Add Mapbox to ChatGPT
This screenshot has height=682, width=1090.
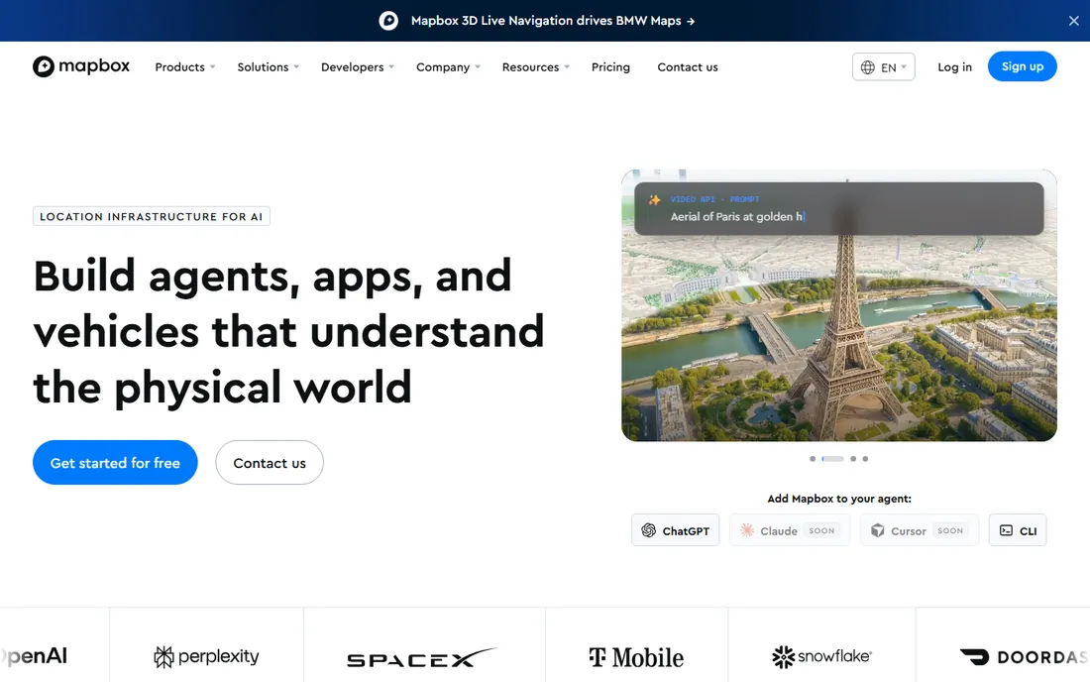(x=675, y=530)
